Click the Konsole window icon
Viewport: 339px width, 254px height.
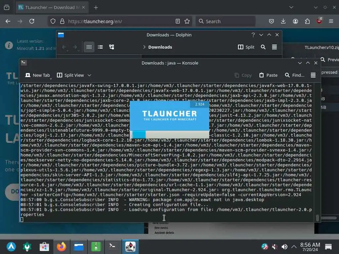coord(24,63)
